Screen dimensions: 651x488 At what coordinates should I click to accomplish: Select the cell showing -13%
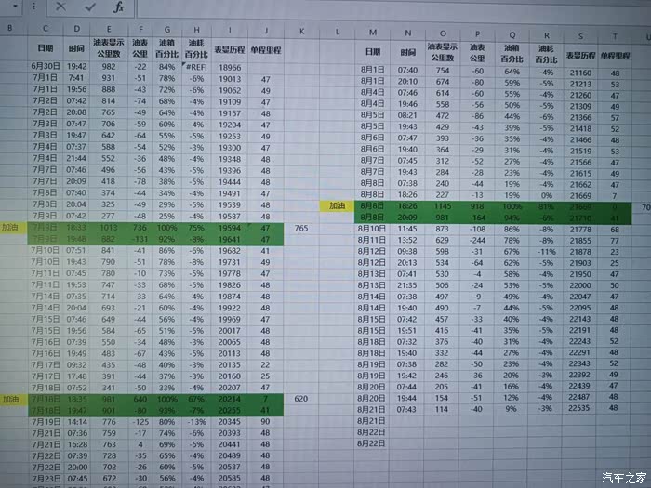196,422
